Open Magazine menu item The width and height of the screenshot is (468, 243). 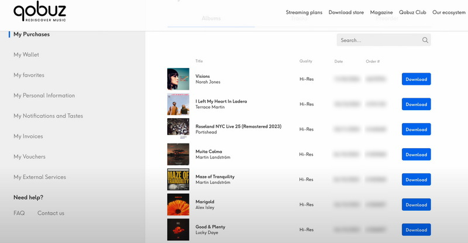point(381,12)
